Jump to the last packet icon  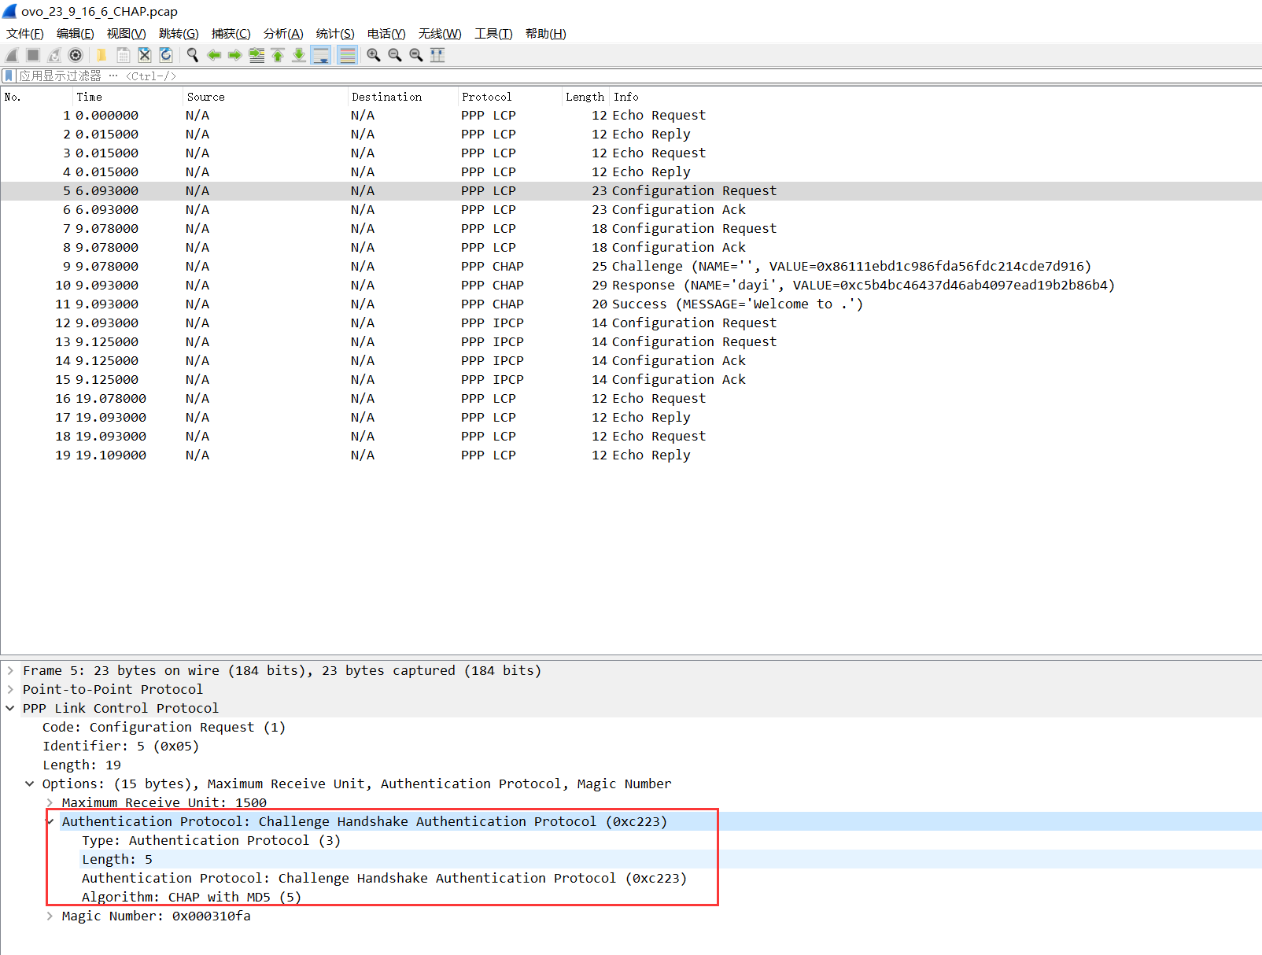click(x=299, y=55)
